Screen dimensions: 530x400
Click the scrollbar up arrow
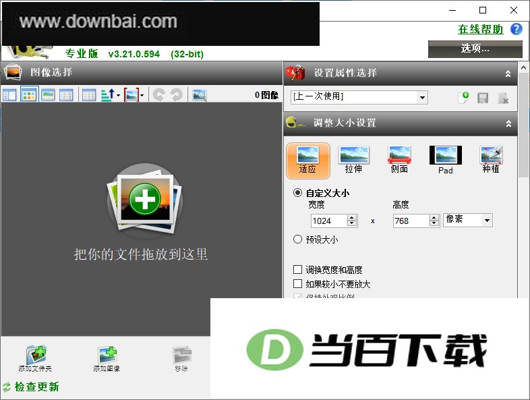click(523, 67)
